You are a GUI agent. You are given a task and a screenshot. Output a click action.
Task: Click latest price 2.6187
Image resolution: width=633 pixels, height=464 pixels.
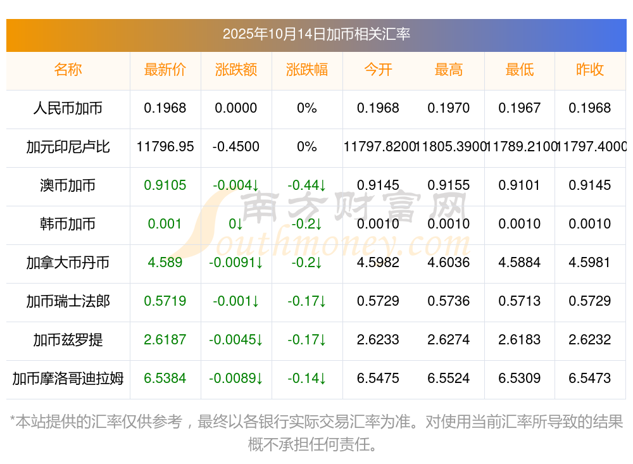(x=165, y=340)
